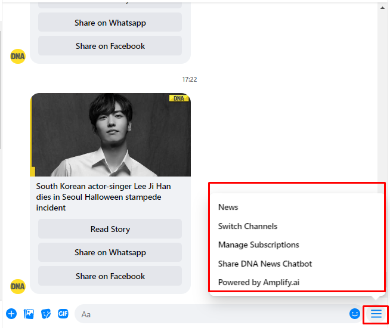The width and height of the screenshot is (390, 328).
Task: Share on Facebook under Lee Ji Han article
Action: click(110, 276)
